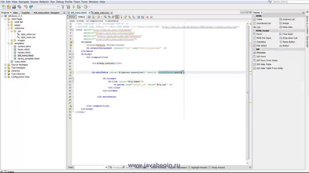Click the Debug Project toolbar icon

79,7
